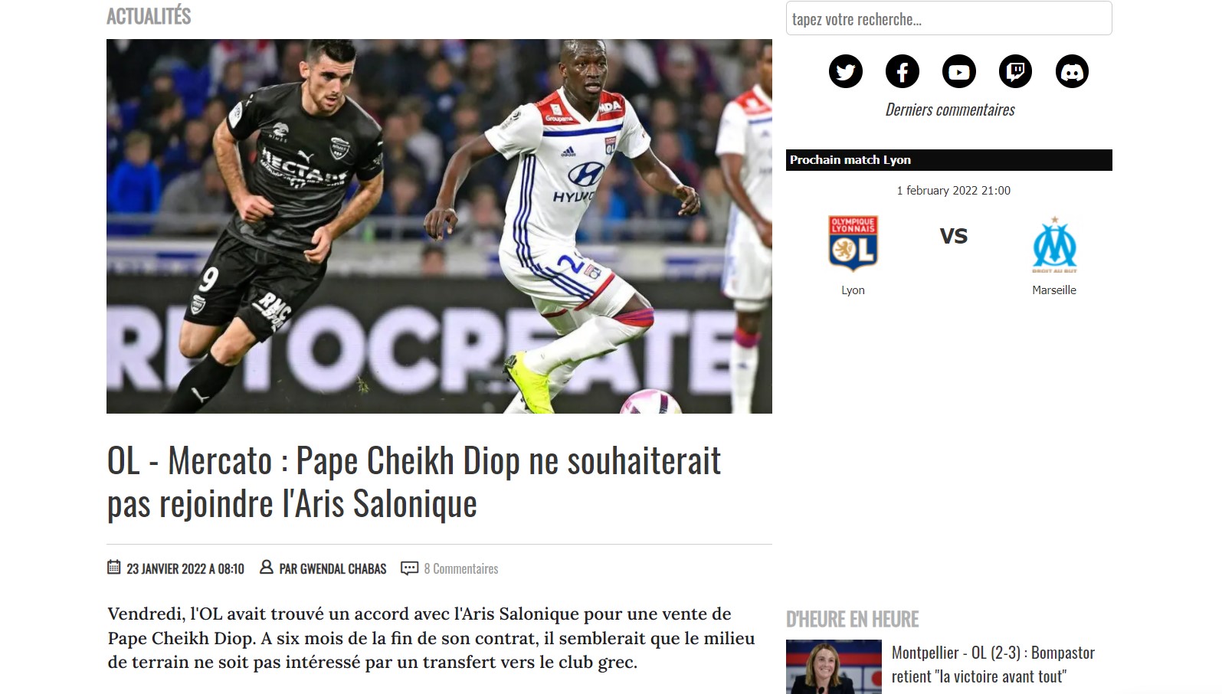The width and height of the screenshot is (1222, 694).
Task: Click the Marseille club logo
Action: coord(1054,244)
